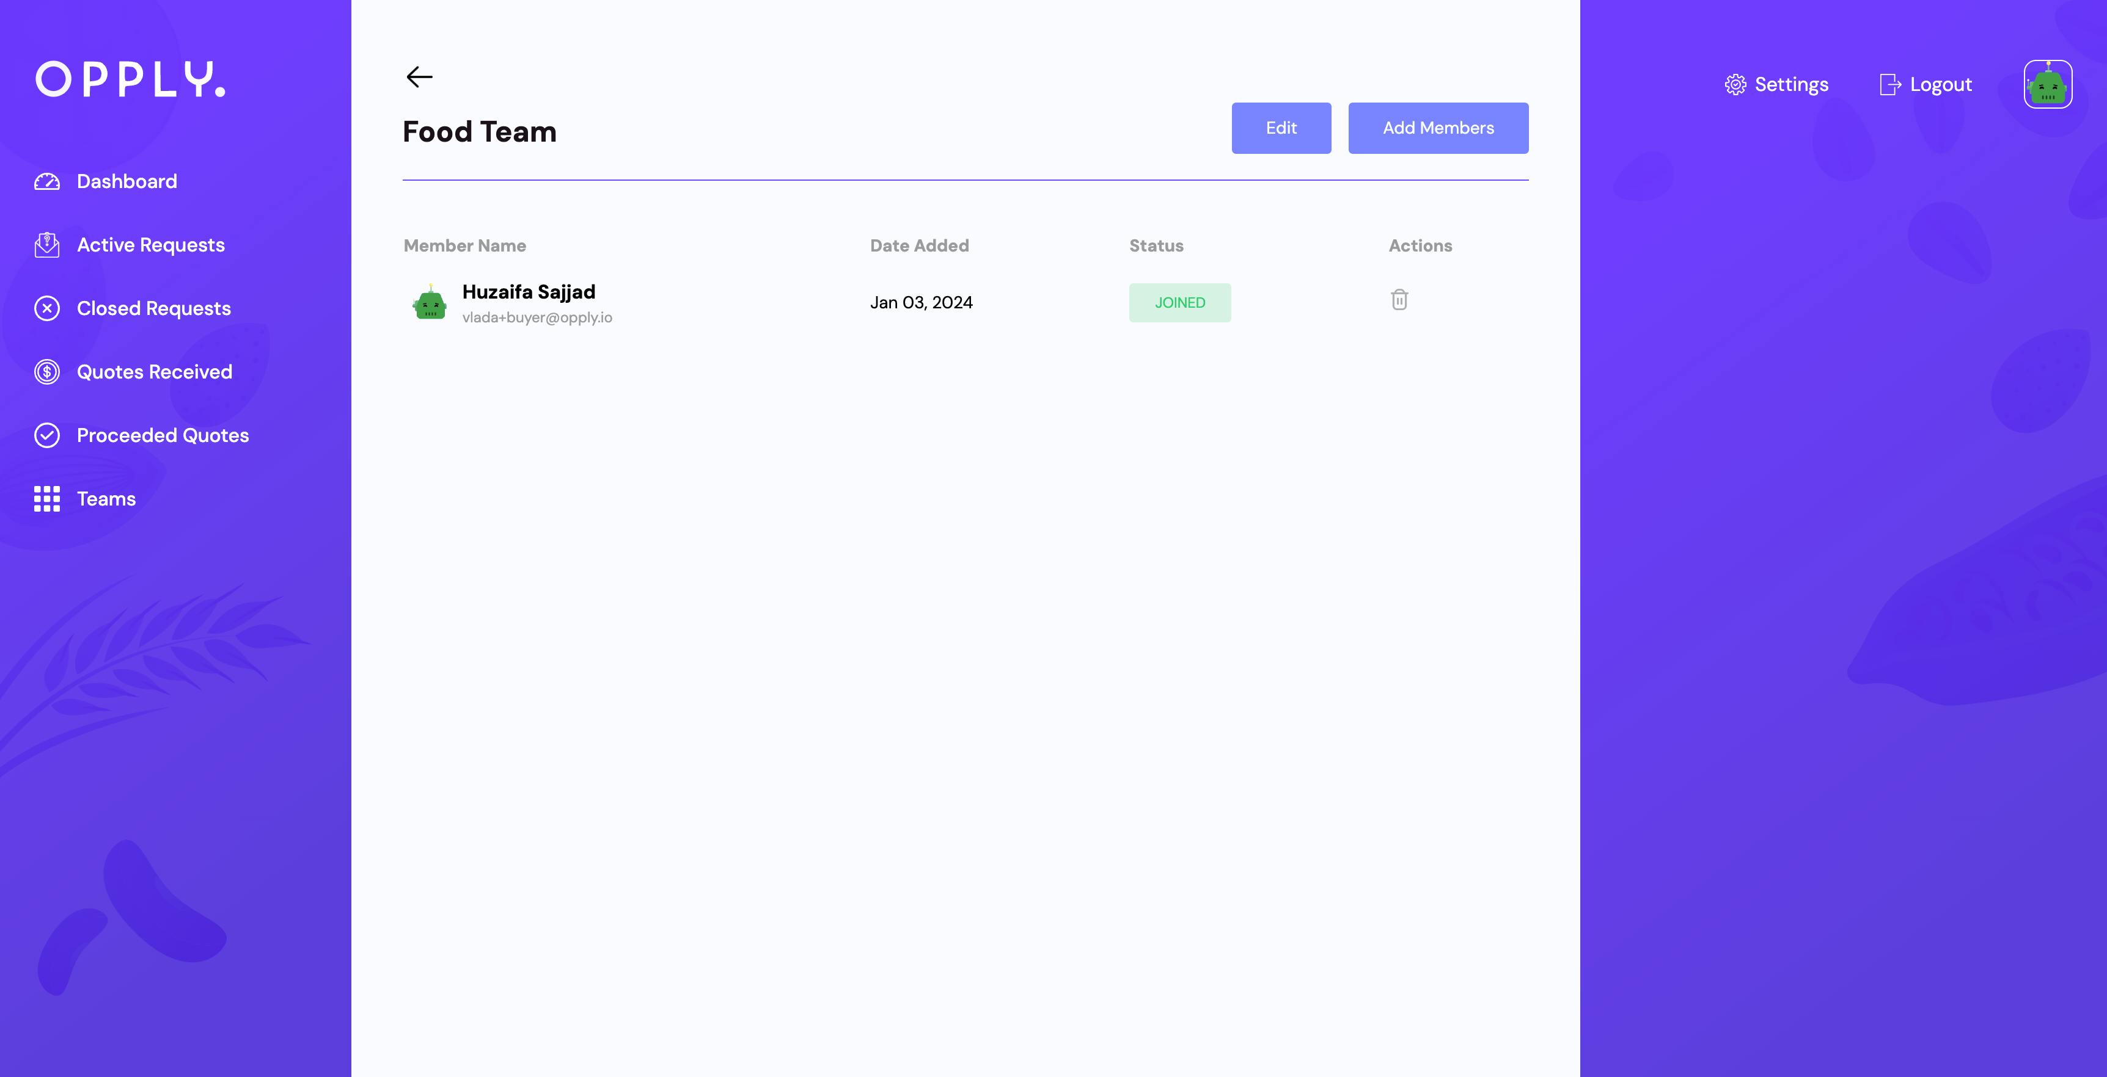This screenshot has width=2107, height=1077.
Task: Navigate to Proceeded Quotes
Action: [163, 435]
